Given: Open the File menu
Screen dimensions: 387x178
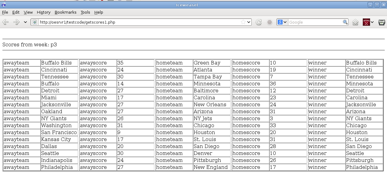Looking at the screenshot, I should 5,12.
